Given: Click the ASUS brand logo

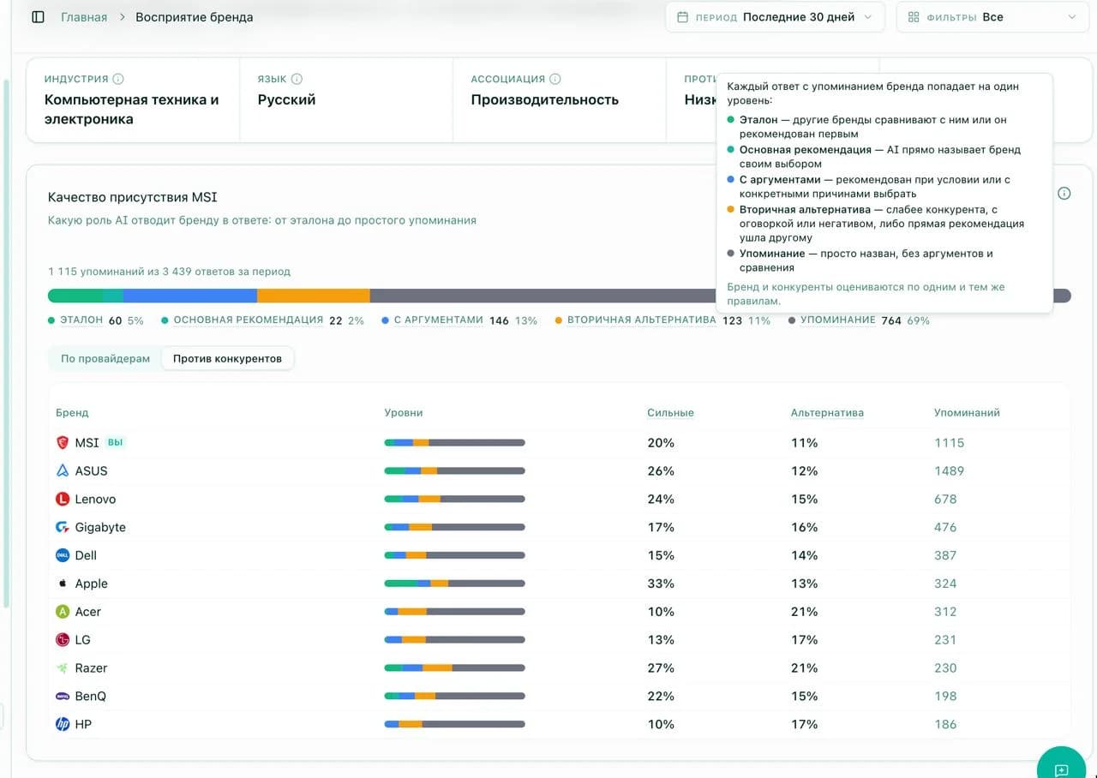Looking at the screenshot, I should (63, 471).
